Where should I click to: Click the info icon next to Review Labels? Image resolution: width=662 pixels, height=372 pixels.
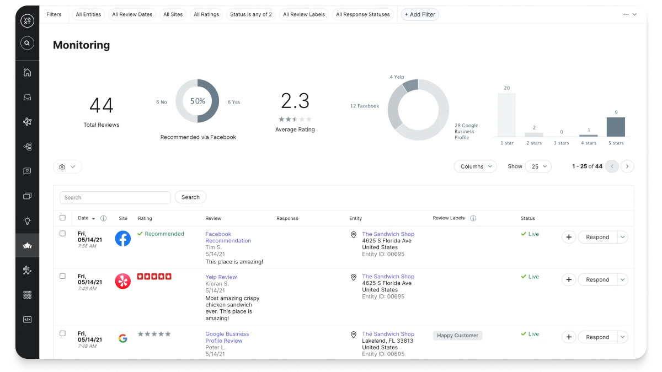click(473, 218)
